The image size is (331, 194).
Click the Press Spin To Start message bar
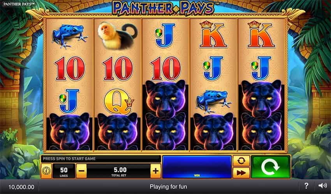(x=101, y=159)
